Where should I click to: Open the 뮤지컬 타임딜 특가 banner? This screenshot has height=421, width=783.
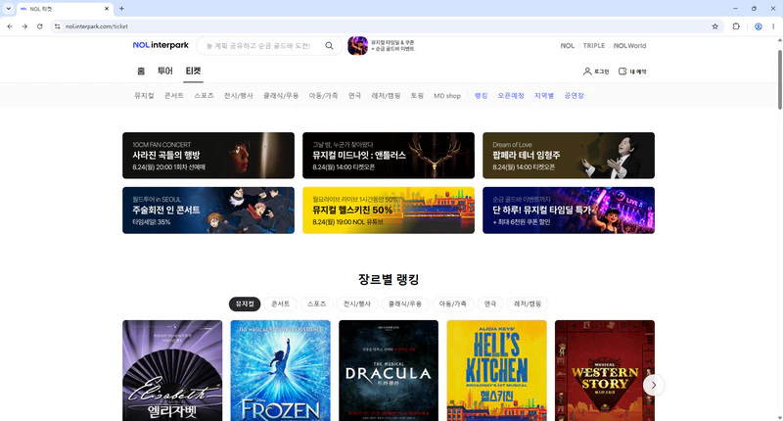[569, 210]
